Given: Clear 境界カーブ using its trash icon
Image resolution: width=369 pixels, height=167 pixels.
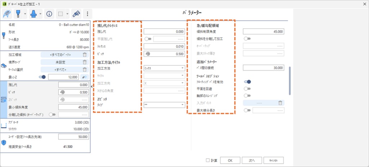Looking at the screenshot, I should (84, 62).
